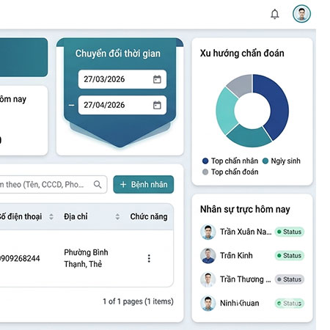Click Trần Xuân Na... staff avatar
This screenshot has height=330, width=330.
(x=208, y=232)
